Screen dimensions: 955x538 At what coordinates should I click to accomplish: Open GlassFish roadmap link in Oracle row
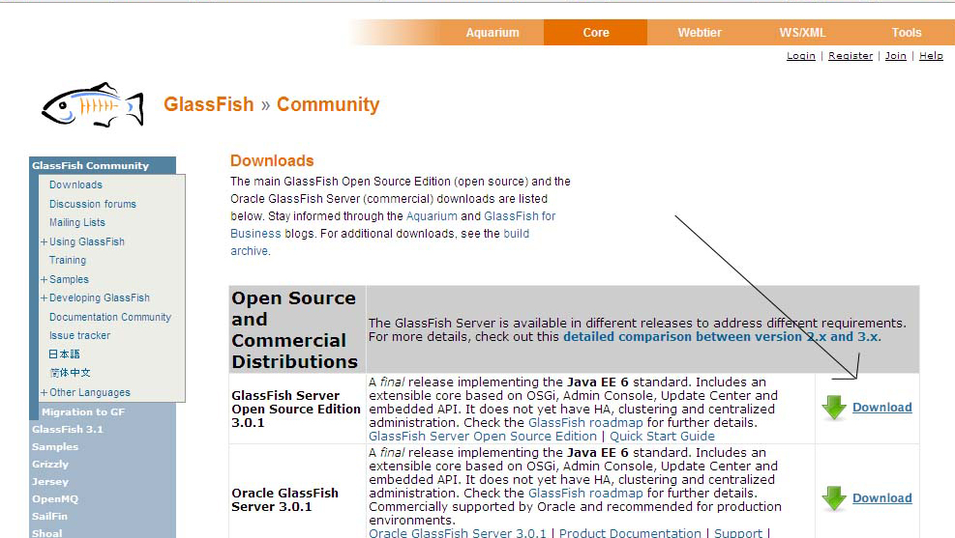pos(585,493)
